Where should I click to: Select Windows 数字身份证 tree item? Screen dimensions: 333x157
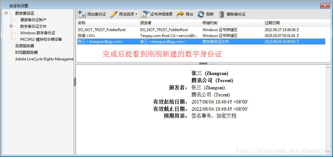[38, 33]
